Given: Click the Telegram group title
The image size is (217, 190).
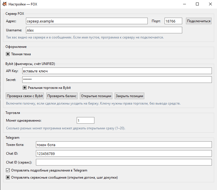Looking at the screenshot, I should pos(12,138).
